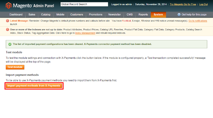Open Get help for this page
The height and width of the screenshot is (118, 213).
tap(194, 15)
